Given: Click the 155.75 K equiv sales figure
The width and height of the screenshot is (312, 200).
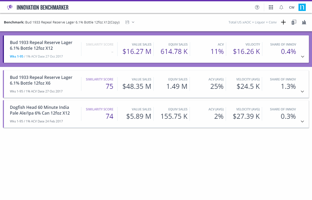Looking at the screenshot, I should point(174,116).
